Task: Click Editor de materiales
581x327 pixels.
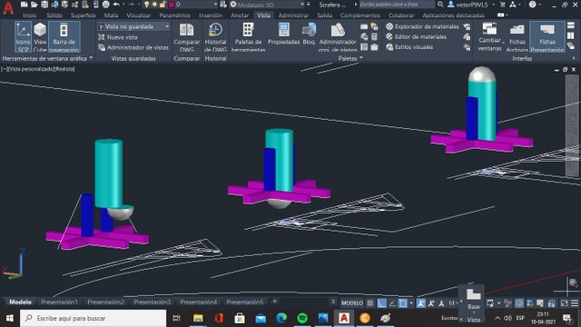Action: click(416, 36)
